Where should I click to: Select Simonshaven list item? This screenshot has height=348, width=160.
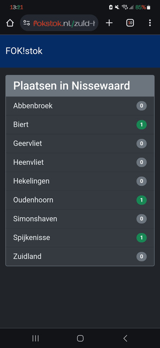click(x=80, y=219)
